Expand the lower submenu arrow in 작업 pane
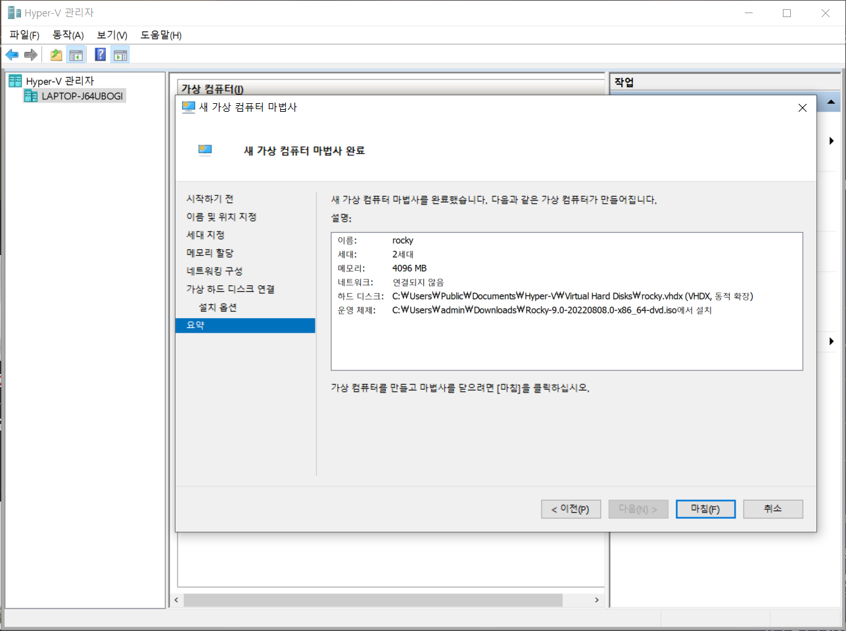846x631 pixels. [x=832, y=341]
